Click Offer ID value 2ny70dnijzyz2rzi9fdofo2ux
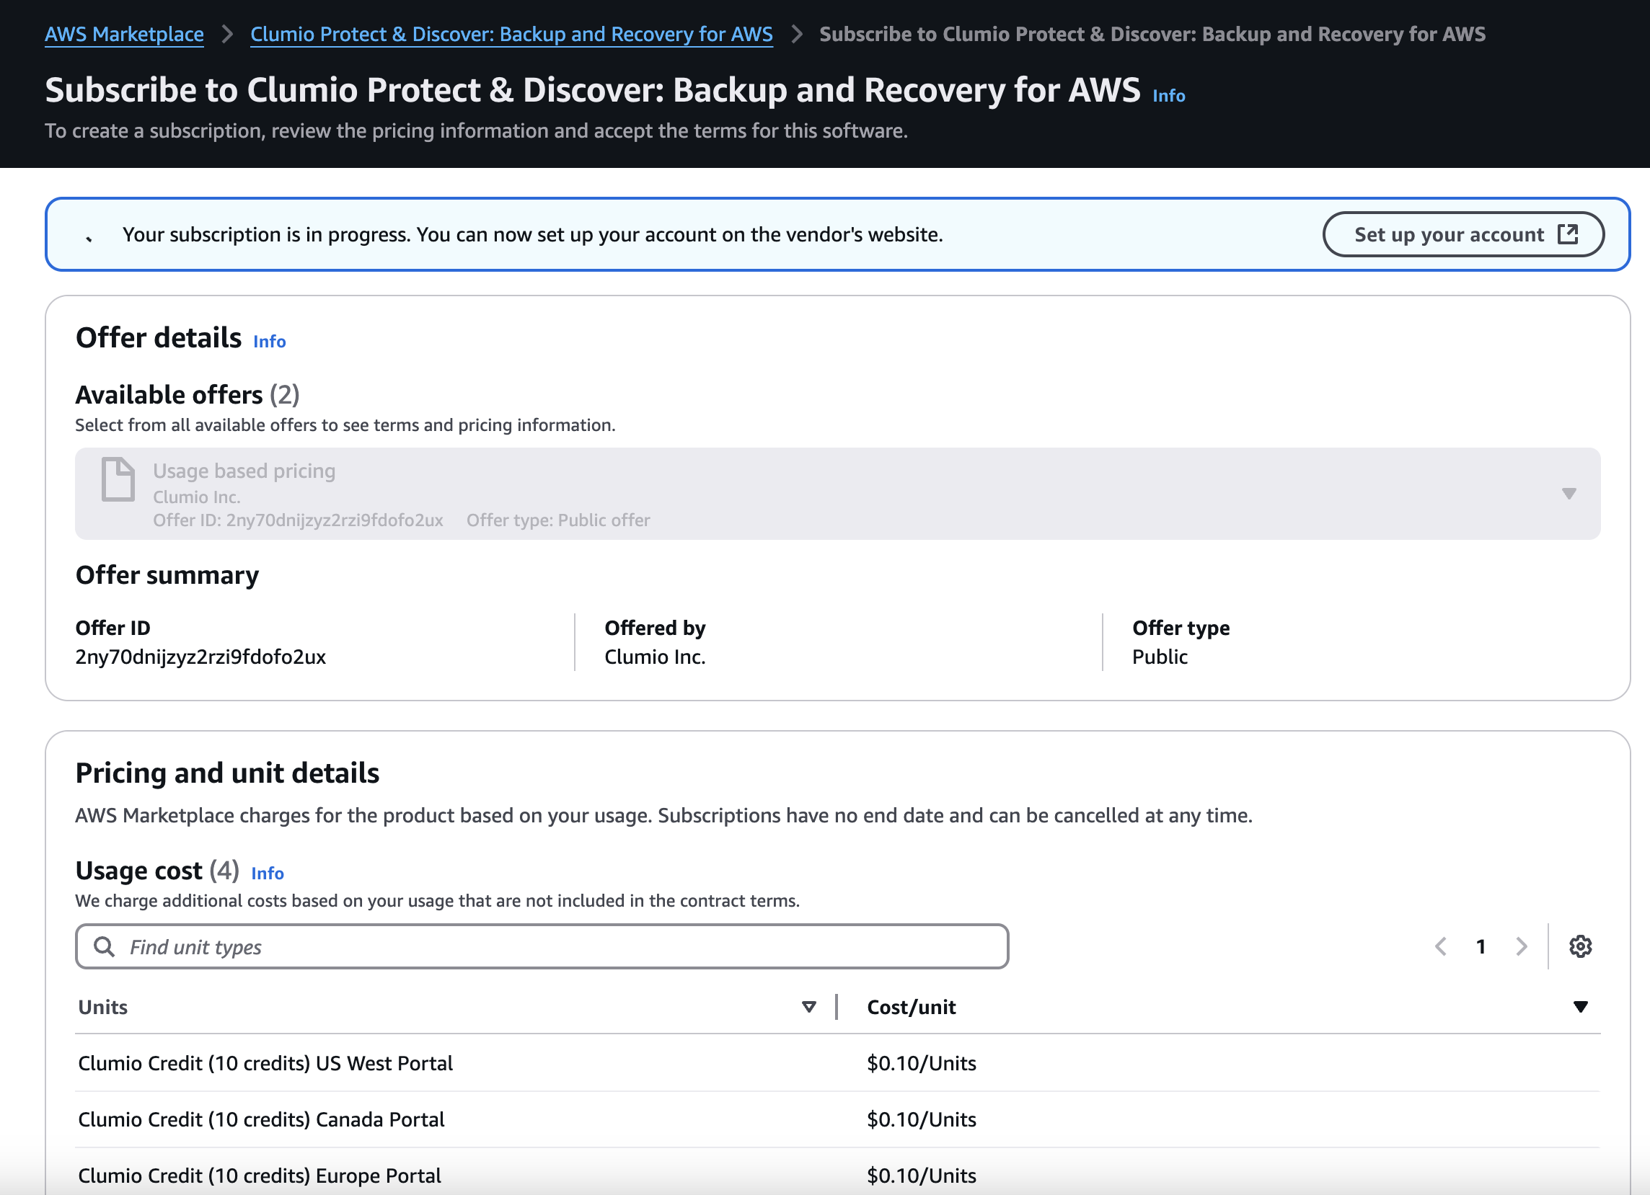 tap(200, 657)
